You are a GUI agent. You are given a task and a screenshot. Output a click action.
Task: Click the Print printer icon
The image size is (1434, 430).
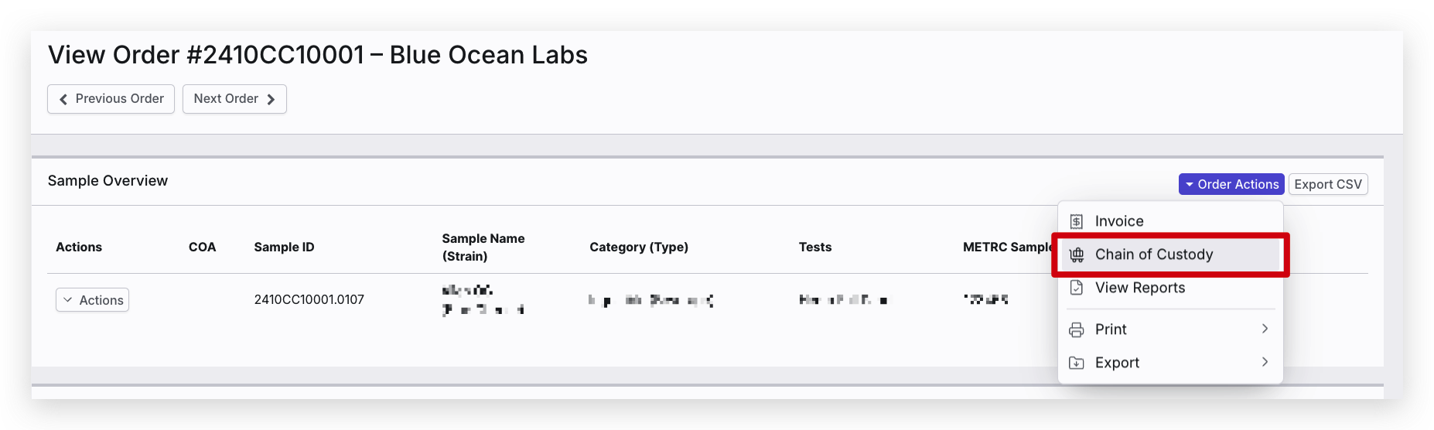coord(1076,329)
